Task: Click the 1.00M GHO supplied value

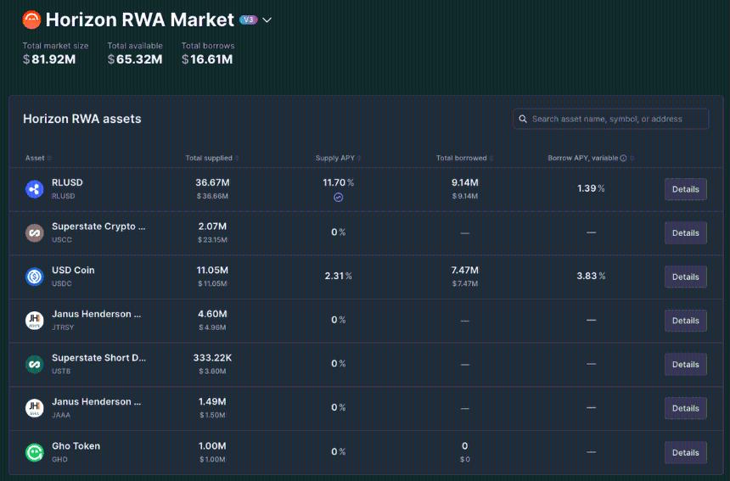Action: 212,445
